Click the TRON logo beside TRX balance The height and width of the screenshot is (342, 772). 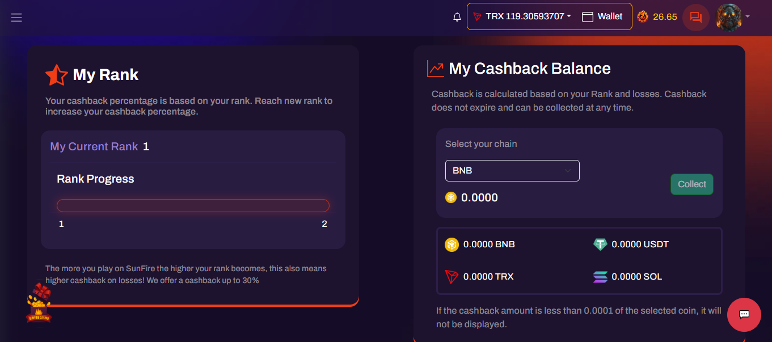477,17
